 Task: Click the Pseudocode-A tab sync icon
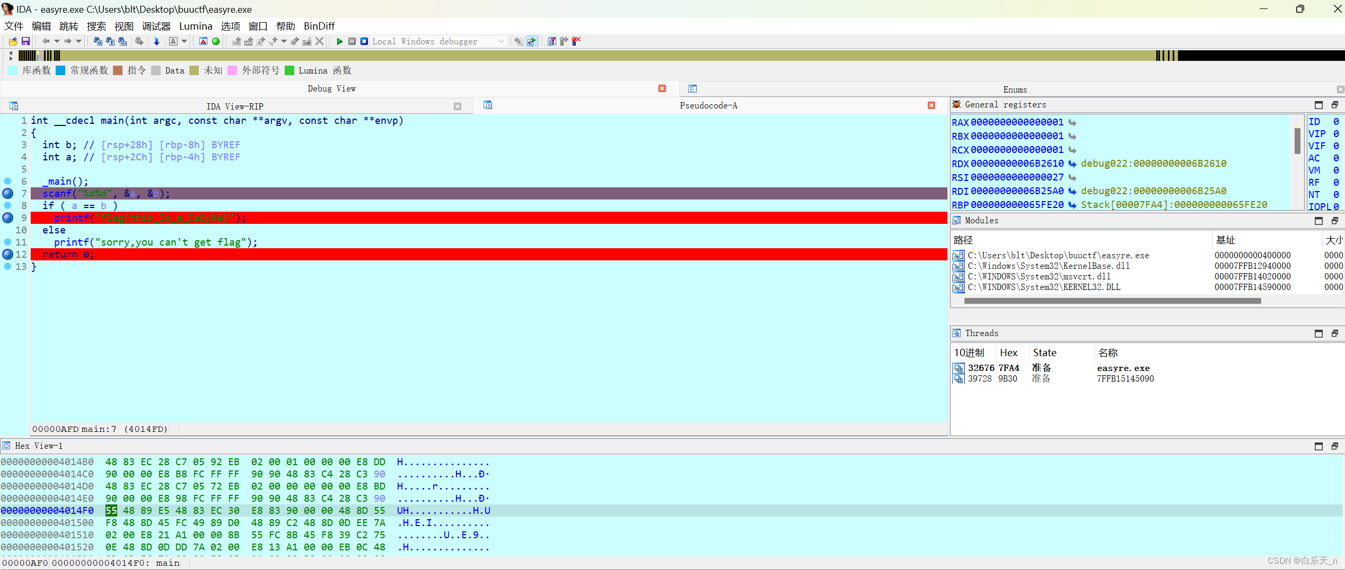488,105
